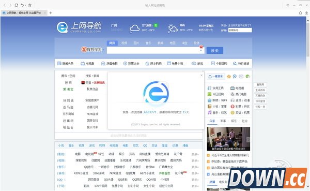The height and width of the screenshot is (191, 310).
Task: Switch to the 娱乐 news tab
Action: [234, 121]
